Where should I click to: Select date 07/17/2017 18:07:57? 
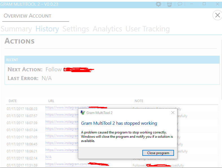(x=22, y=116)
